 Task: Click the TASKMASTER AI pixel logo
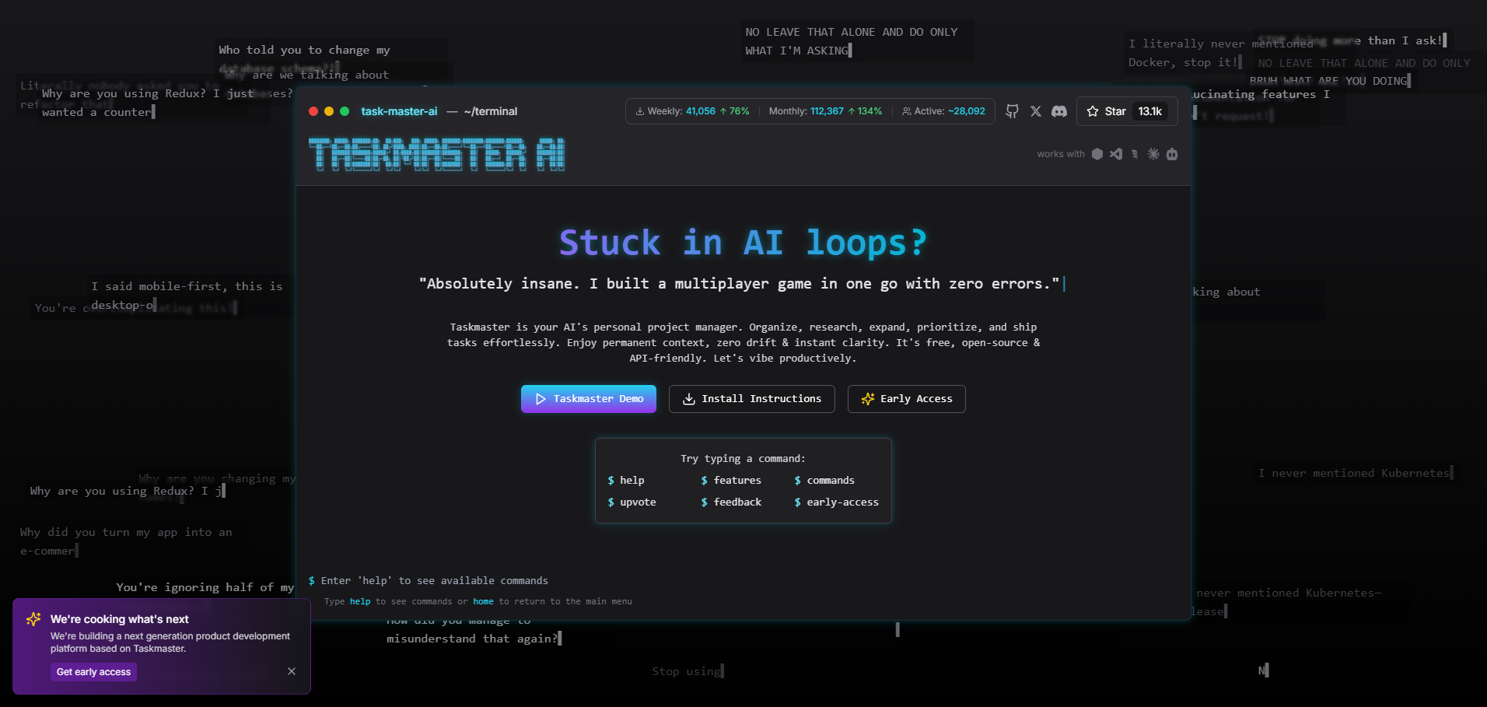[x=436, y=154]
